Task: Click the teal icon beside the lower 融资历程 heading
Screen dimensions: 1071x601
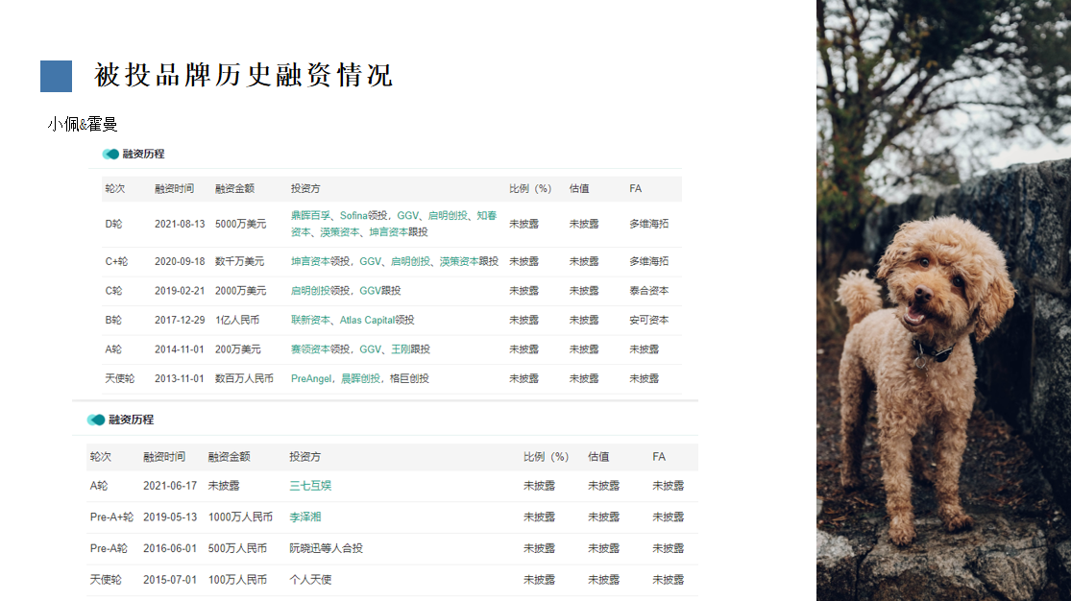Action: pyautogui.click(x=96, y=420)
